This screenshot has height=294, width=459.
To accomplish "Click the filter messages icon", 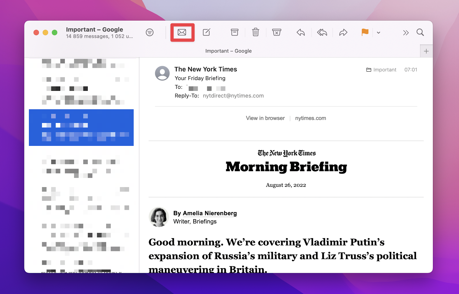I will [x=149, y=32].
